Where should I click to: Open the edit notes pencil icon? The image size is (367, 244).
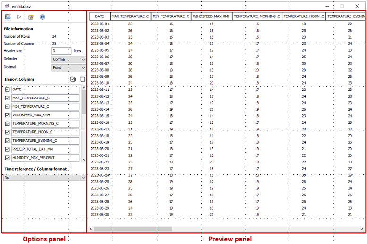coord(31,17)
